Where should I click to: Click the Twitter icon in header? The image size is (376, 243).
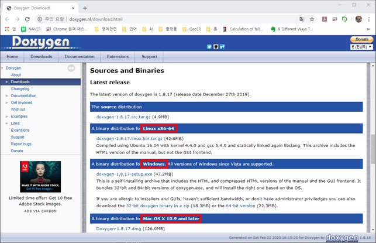pyautogui.click(x=209, y=47)
